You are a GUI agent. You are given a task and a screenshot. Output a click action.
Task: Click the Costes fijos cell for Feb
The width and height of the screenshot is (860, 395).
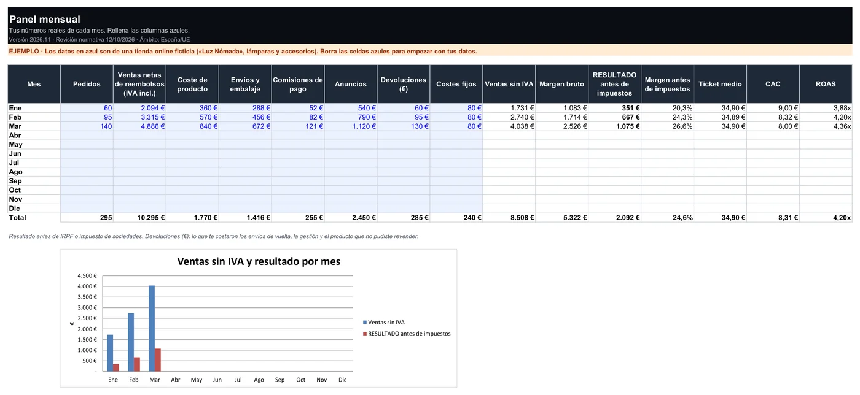(x=456, y=117)
